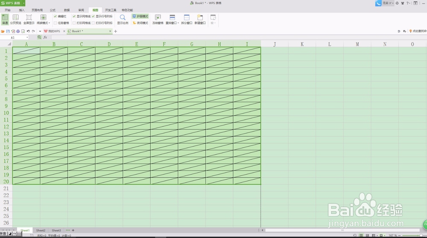Click the fx insert function icon
427x238 pixels.
(x=45, y=37)
